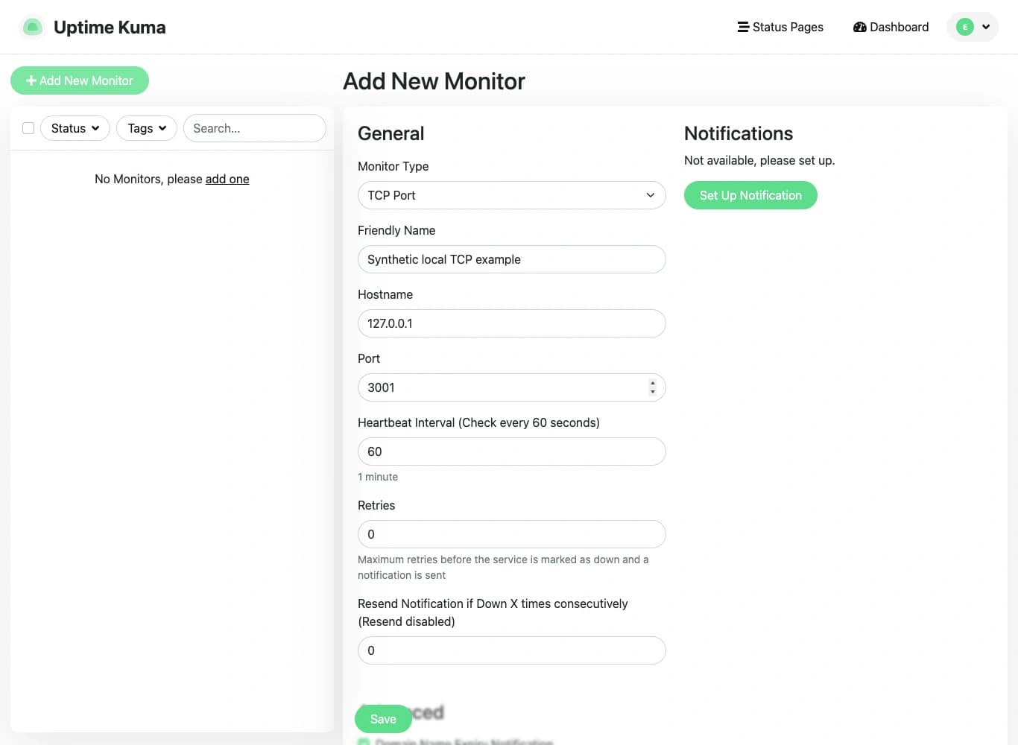
Task: Expand the Monitor Type TCP Port dropdown
Action: 512,195
